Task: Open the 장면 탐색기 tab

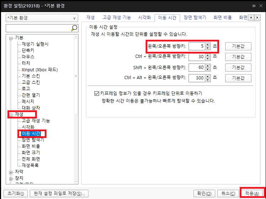Action: tap(195, 17)
